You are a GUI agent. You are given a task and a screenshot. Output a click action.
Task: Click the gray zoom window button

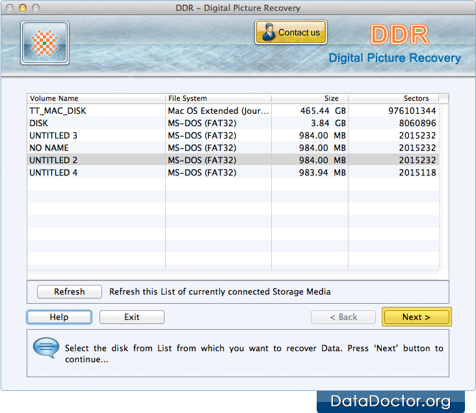36,8
